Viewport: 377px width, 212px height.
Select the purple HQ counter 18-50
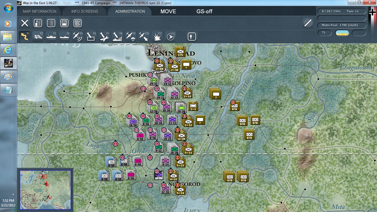(133, 121)
